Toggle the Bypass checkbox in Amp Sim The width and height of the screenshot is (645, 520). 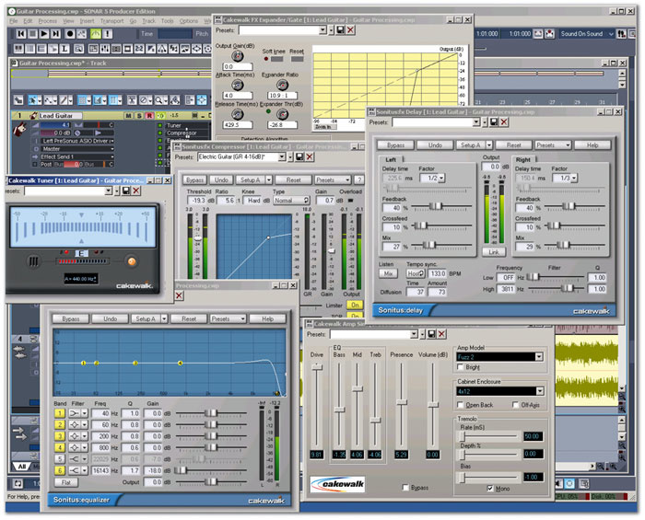pos(406,488)
